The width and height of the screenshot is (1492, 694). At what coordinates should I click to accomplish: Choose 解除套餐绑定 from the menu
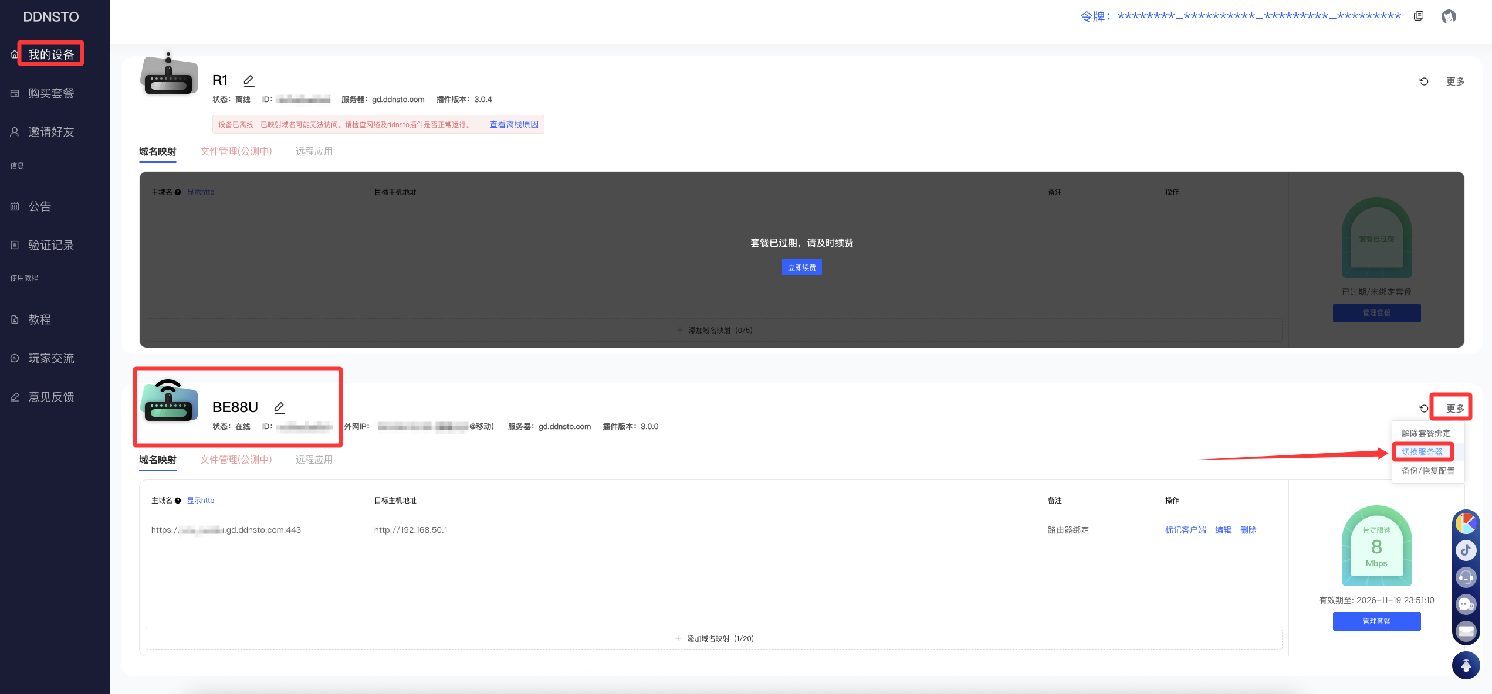[1426, 433]
